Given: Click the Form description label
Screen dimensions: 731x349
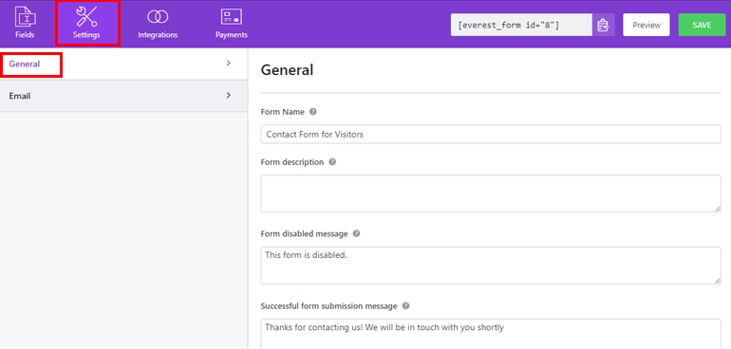Looking at the screenshot, I should (x=291, y=162).
